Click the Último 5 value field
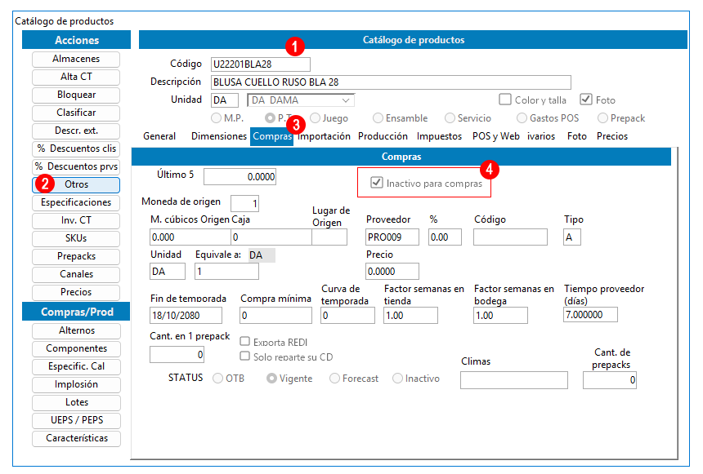 (x=240, y=177)
